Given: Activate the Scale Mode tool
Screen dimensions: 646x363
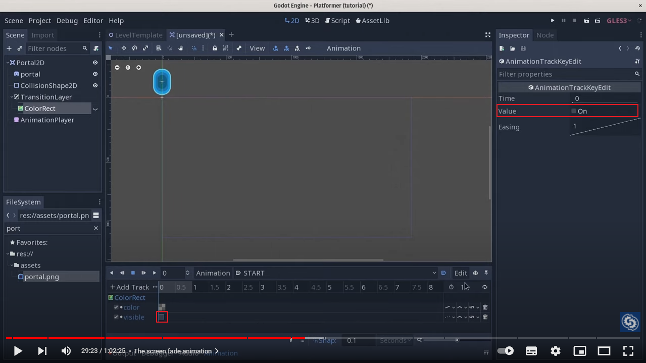Looking at the screenshot, I should pos(145,48).
